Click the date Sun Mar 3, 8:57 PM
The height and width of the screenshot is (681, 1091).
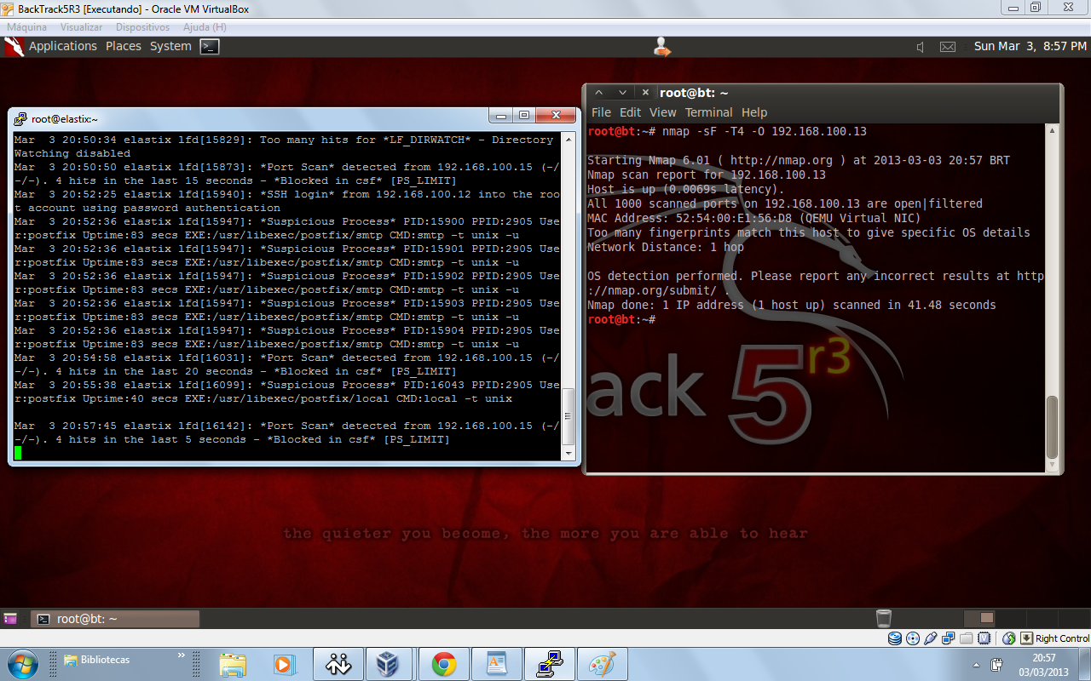point(1030,47)
